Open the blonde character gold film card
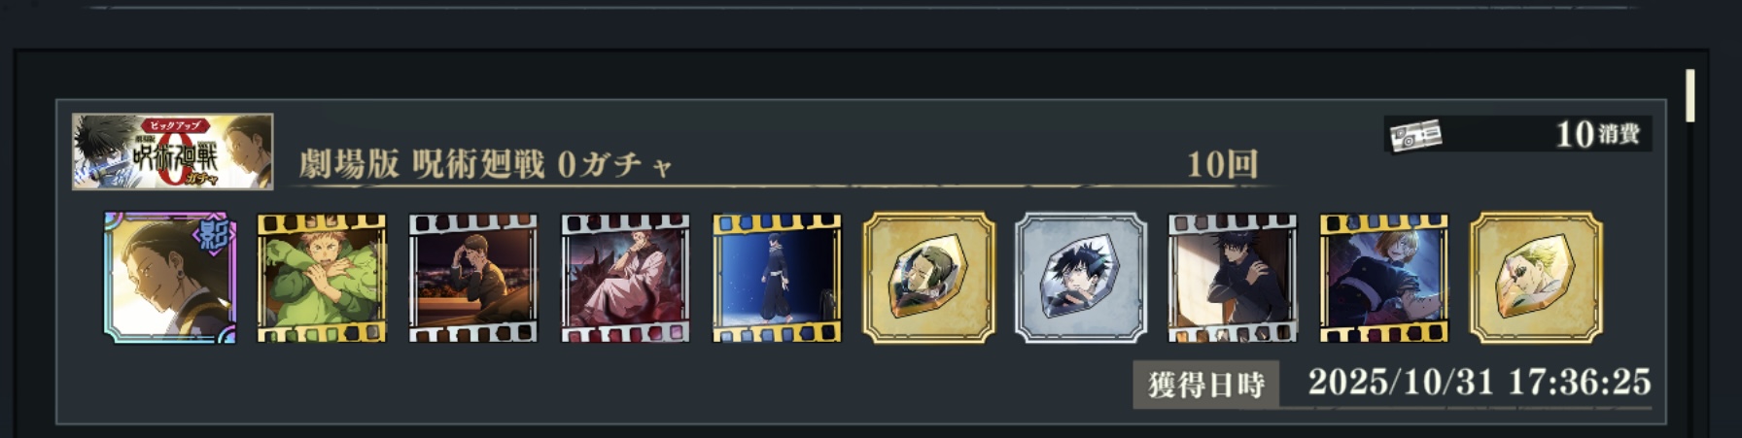 pos(1384,279)
